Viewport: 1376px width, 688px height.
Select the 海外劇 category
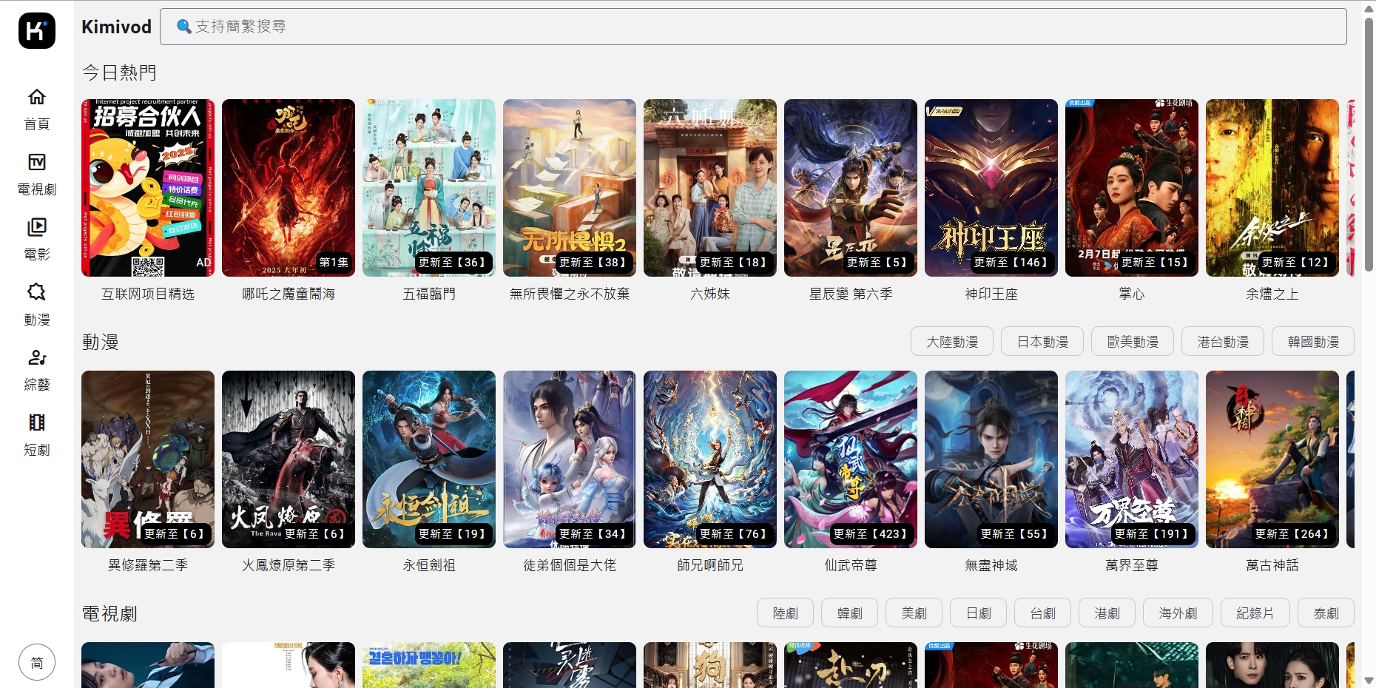1178,613
